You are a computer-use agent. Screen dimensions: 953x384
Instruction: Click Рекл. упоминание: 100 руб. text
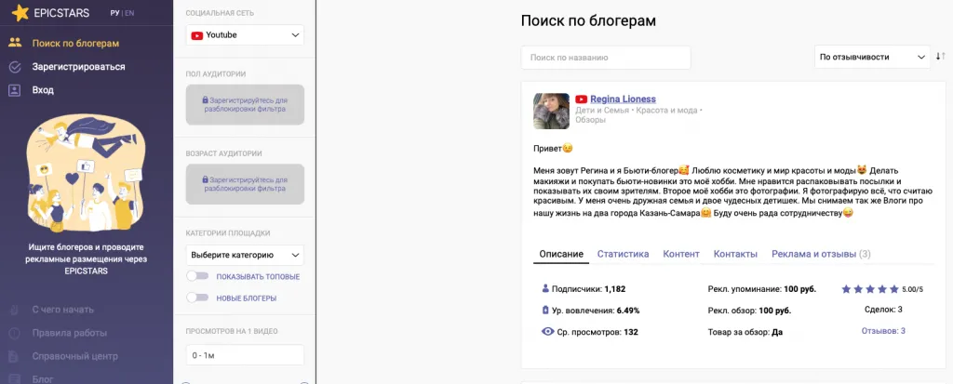[x=762, y=288]
